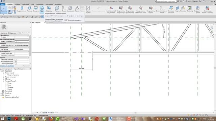Open Photoshop from the taskbar
Screen dimensions: 216x121
[x=9, y=119]
